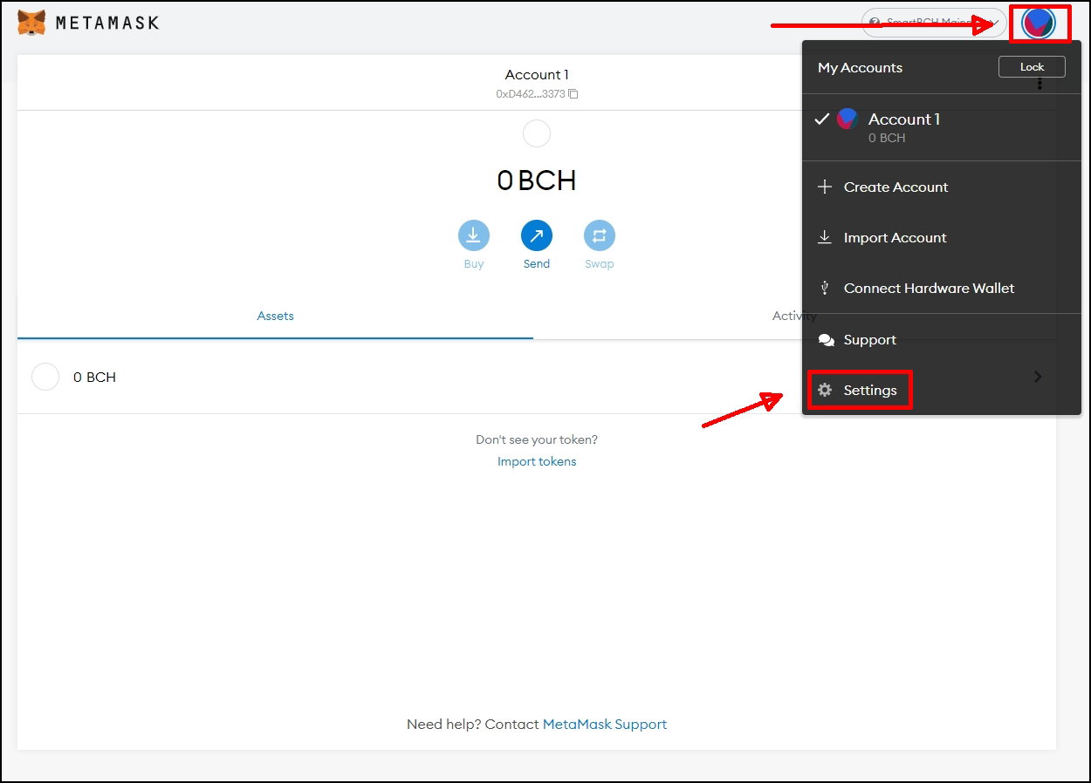Click the Send label under the arrow

pos(537,263)
